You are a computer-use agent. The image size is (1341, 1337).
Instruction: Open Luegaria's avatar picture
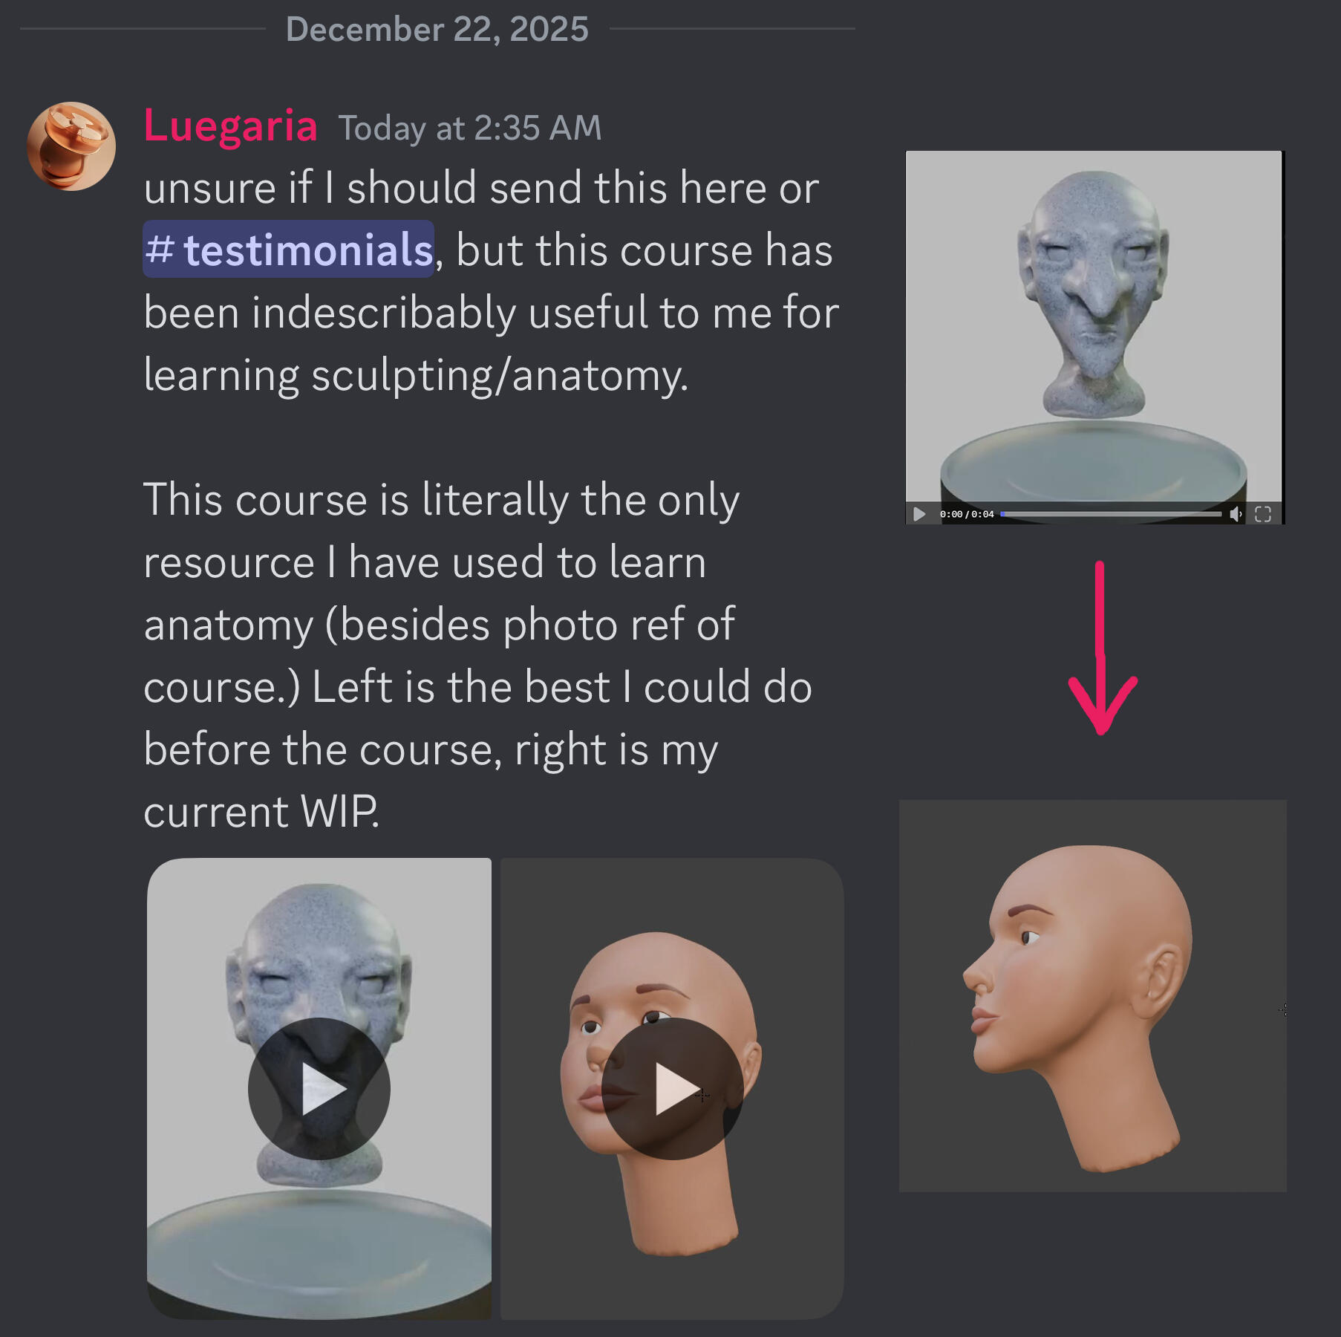tap(71, 146)
